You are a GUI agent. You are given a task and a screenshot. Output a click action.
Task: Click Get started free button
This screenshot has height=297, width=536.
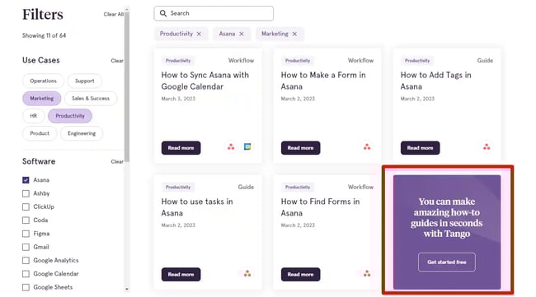pos(447,262)
